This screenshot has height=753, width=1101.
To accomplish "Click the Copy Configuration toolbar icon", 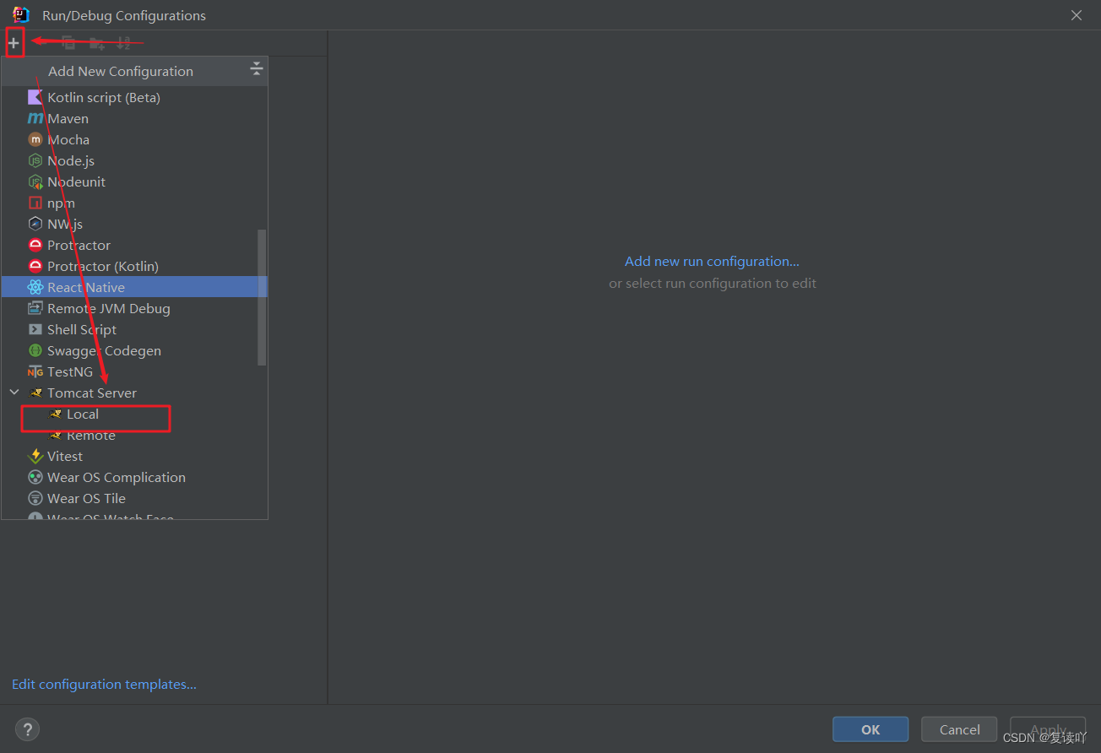I will point(69,42).
